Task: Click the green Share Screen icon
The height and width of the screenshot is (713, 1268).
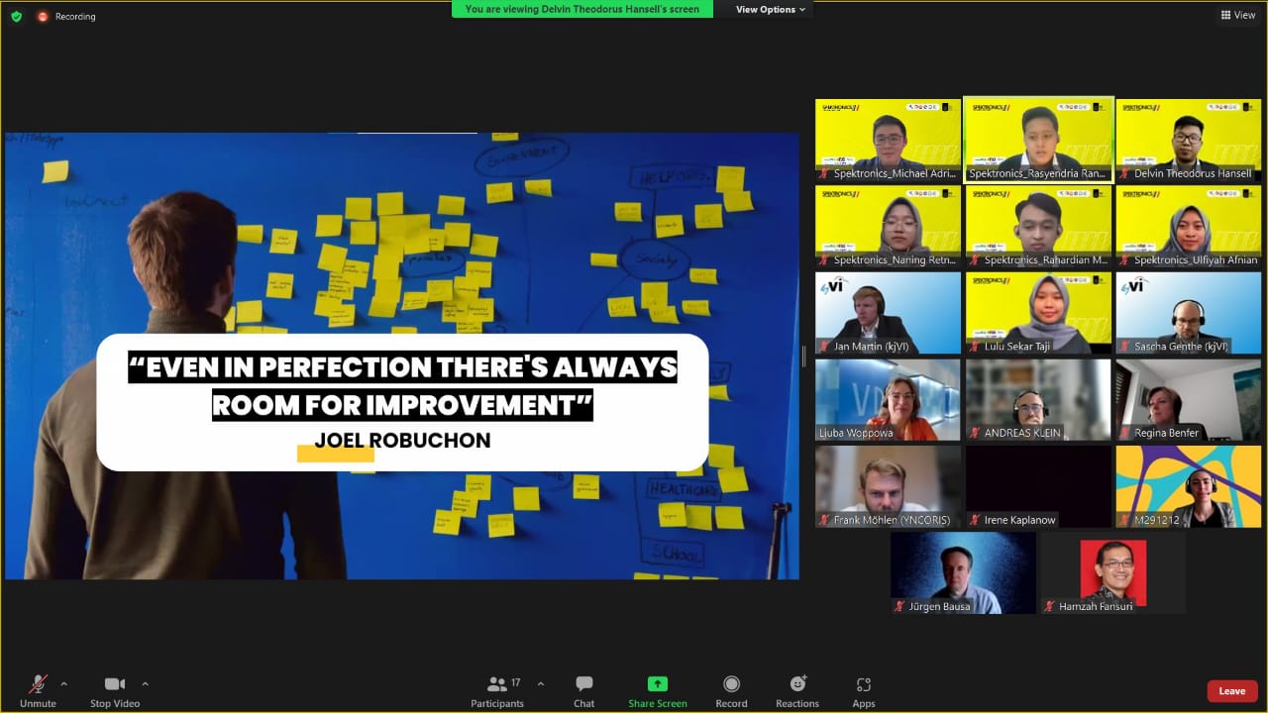Action: pos(658,684)
